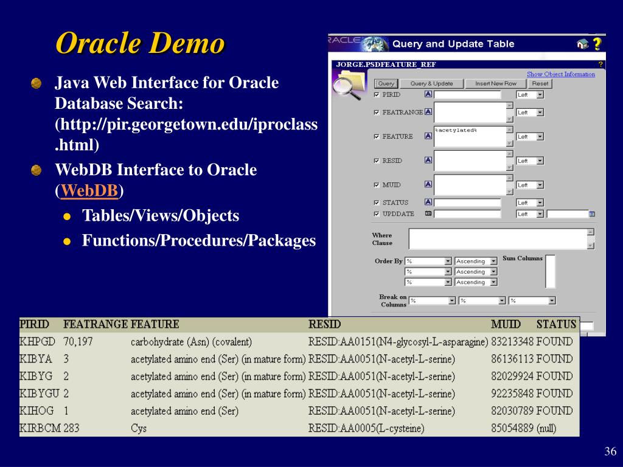Open FEATURE alignment Left dropdown
The height and width of the screenshot is (467, 623).
(530, 137)
